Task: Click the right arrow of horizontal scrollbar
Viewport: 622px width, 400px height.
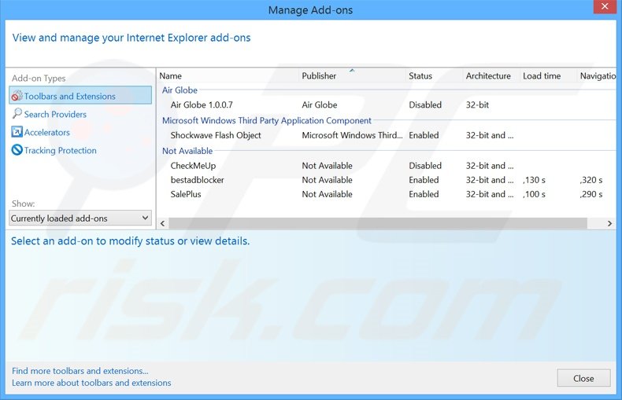Action: (x=609, y=223)
